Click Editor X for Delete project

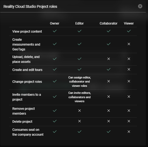tap(80, 121)
